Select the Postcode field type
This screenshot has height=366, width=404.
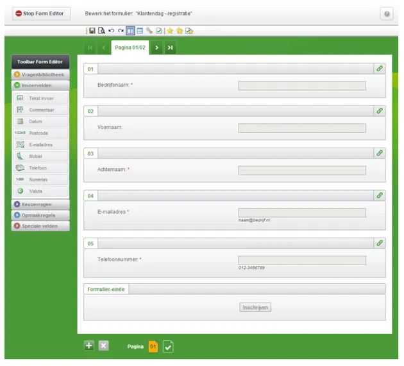pos(40,134)
